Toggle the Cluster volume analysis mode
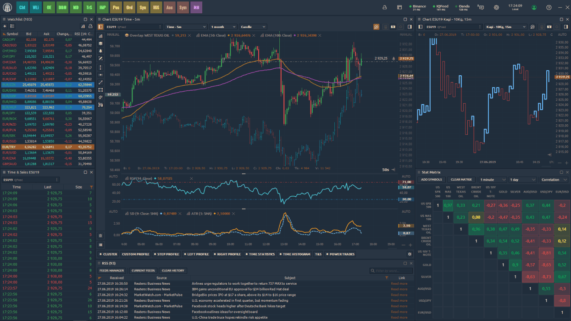Viewport: 571px width, 321px height. (109, 254)
